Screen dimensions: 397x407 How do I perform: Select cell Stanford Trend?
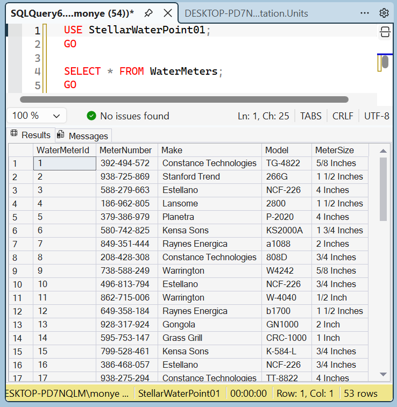tap(210, 177)
